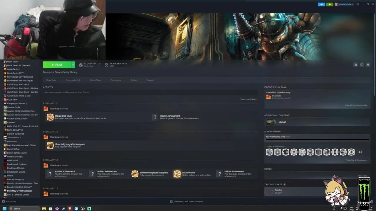Open the Guides tab
Screen dimensions: 376x211
tap(134, 80)
